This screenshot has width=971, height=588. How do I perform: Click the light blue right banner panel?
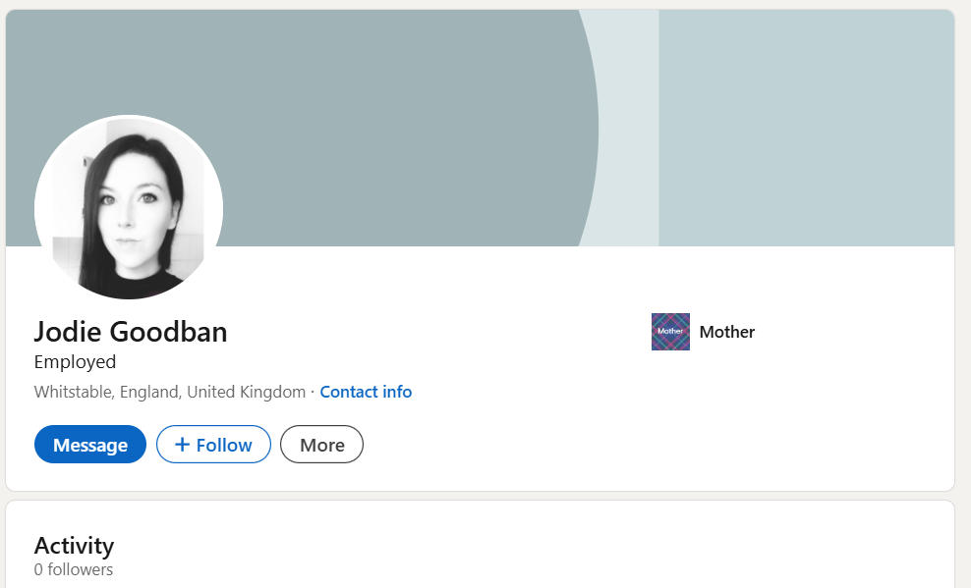(x=806, y=128)
